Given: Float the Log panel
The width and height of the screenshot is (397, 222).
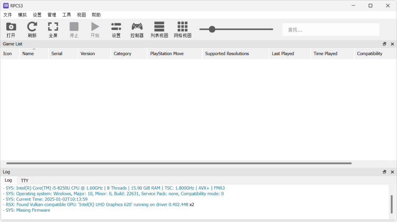Looking at the screenshot, I should [385, 172].
